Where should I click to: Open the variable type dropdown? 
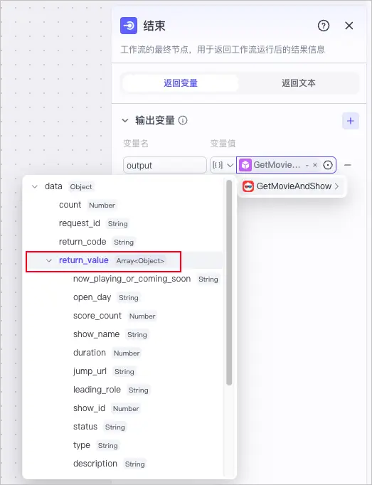223,165
